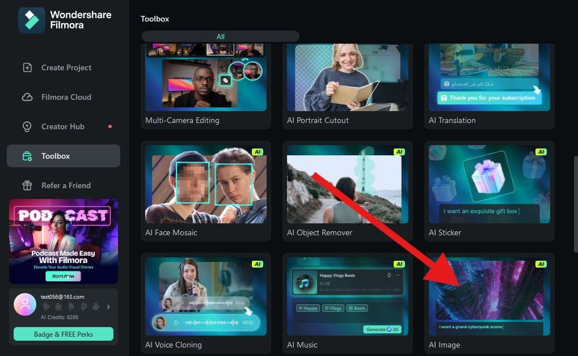Click the Refer a Friend gift icon

[x=27, y=185]
